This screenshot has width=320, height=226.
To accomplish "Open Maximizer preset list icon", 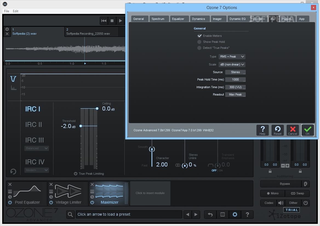I will [92, 191].
